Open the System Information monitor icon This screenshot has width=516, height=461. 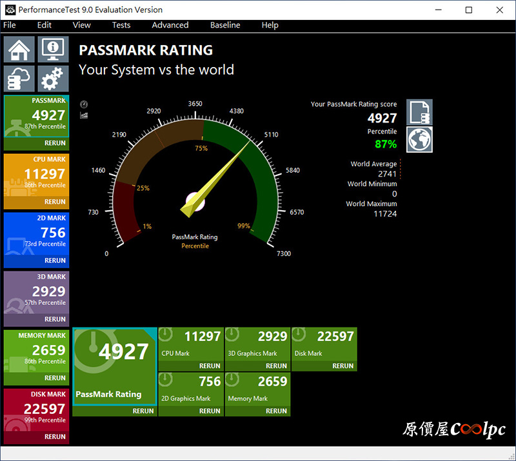(x=53, y=50)
